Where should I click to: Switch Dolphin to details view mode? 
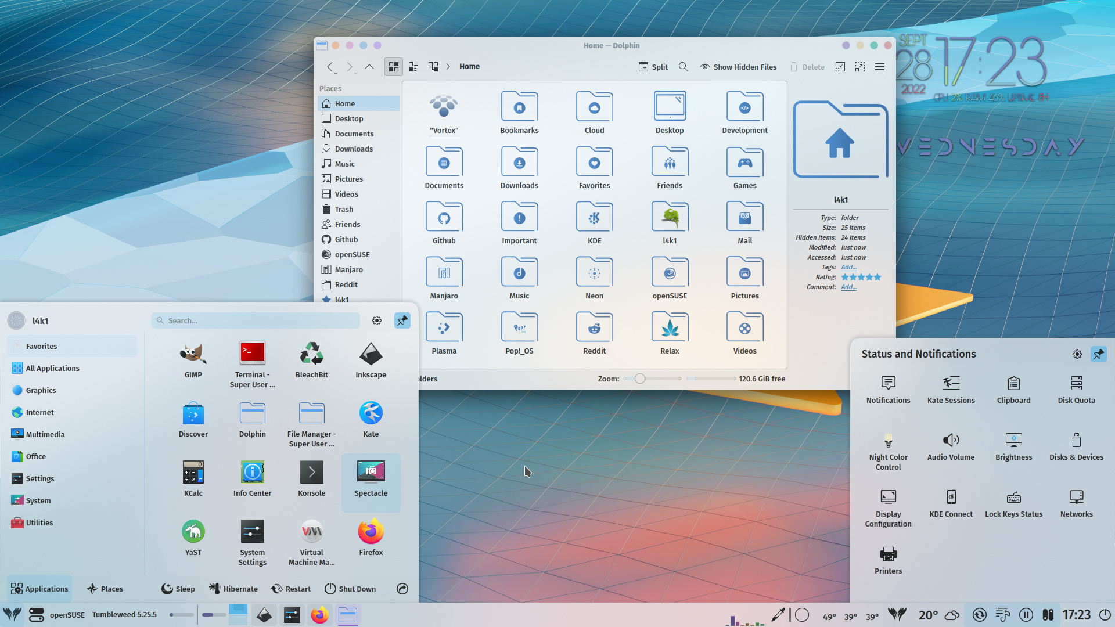coord(413,66)
